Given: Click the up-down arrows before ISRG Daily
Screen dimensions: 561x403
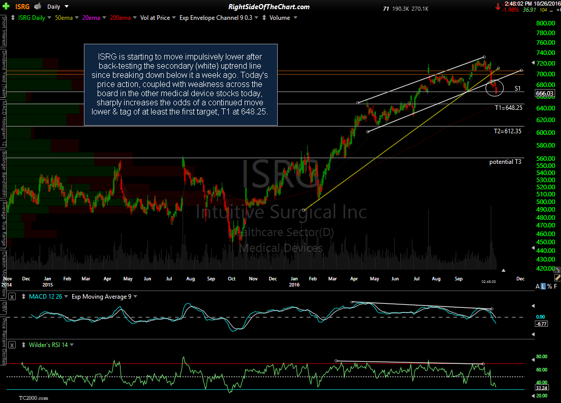Looking at the screenshot, I should pos(13,17).
